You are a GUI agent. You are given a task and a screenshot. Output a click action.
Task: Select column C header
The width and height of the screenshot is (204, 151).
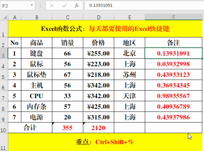point(67,17)
